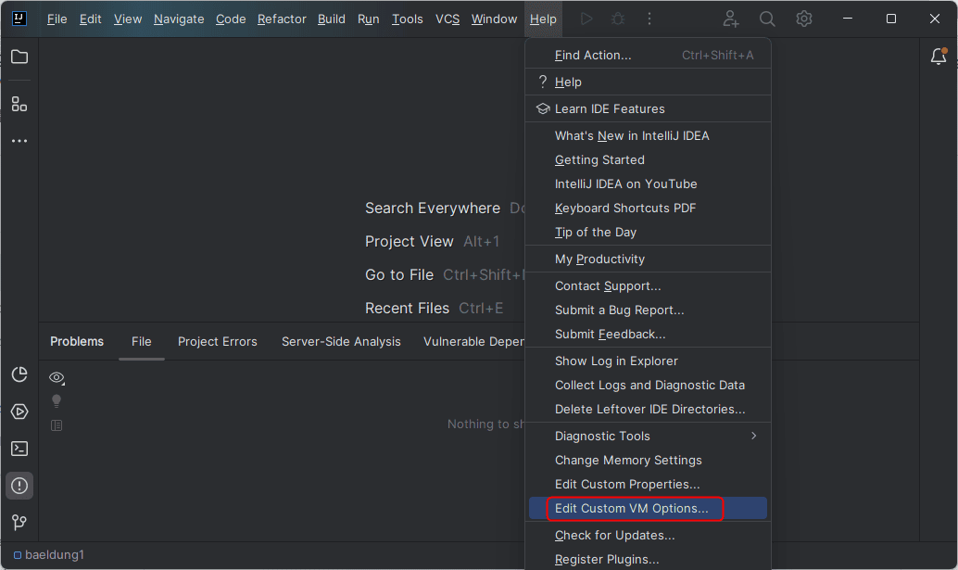958x570 pixels.
Task: Switch to the Project Errors tab
Action: coord(218,341)
